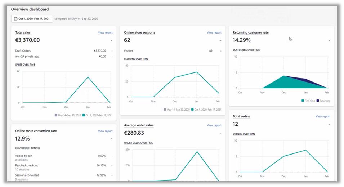The image size is (344, 187).
Task: Click the Reached checkout funnel row
Action: click(26, 165)
